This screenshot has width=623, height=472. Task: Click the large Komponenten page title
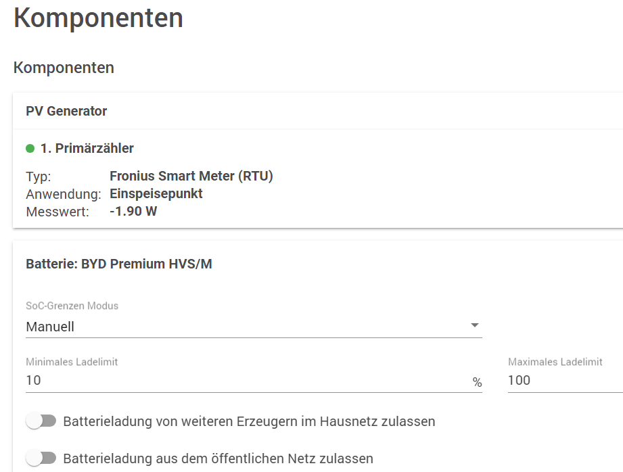98,18
